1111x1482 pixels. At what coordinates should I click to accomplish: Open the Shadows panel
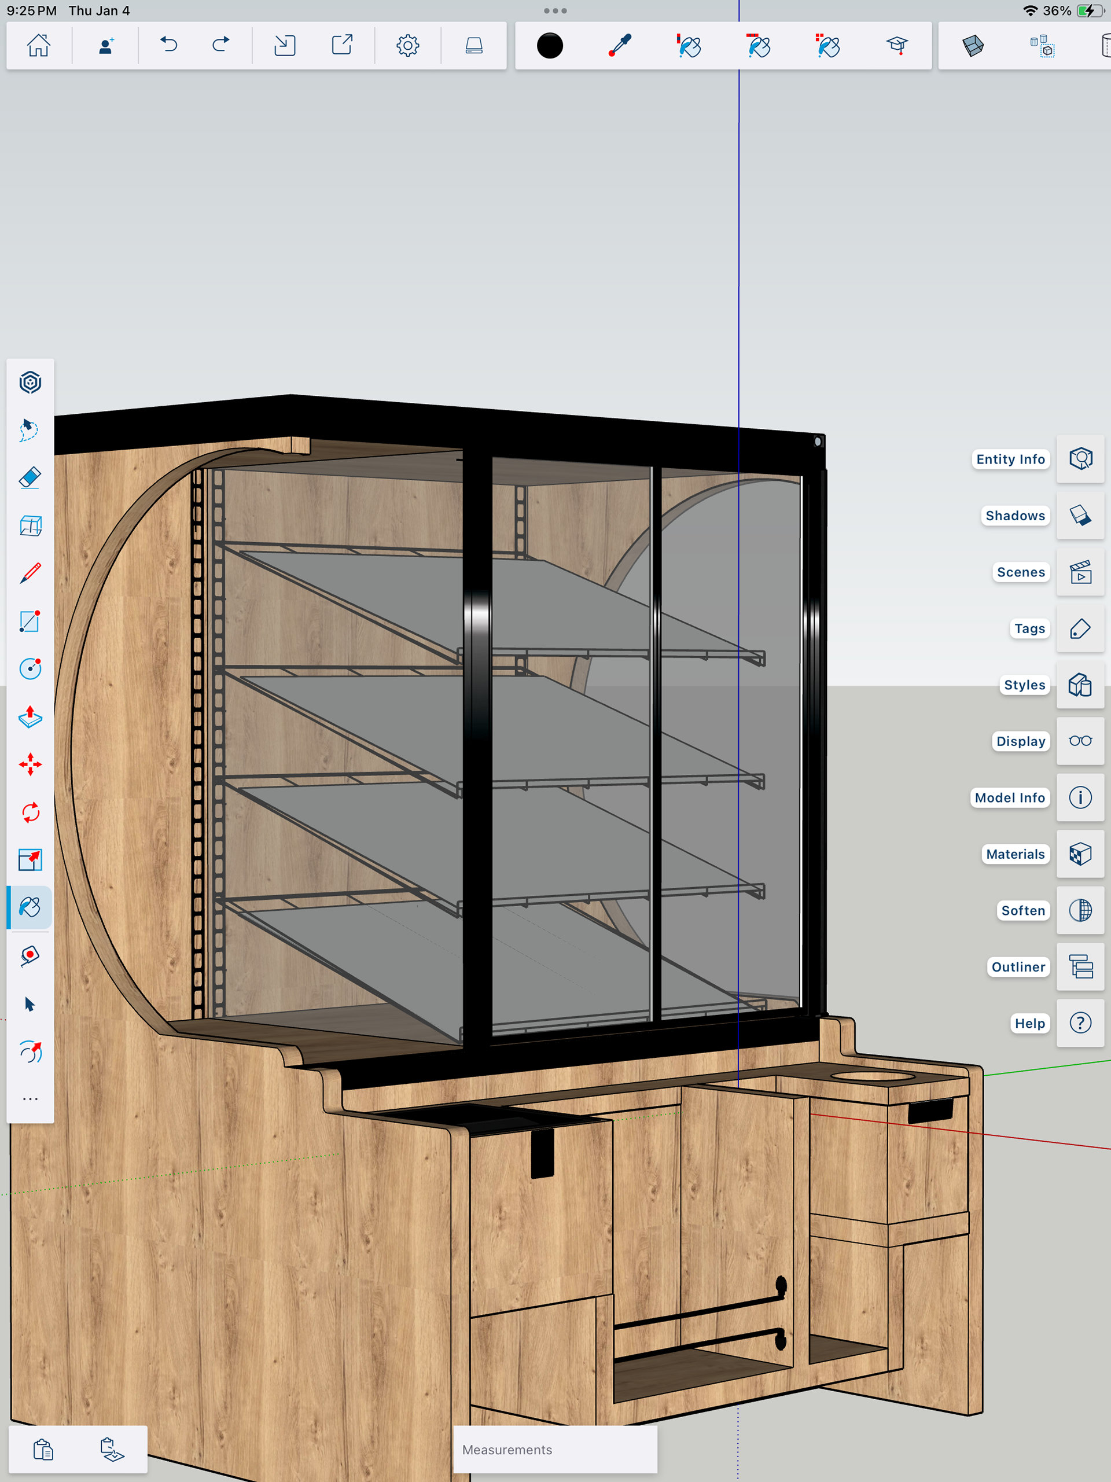(1080, 516)
